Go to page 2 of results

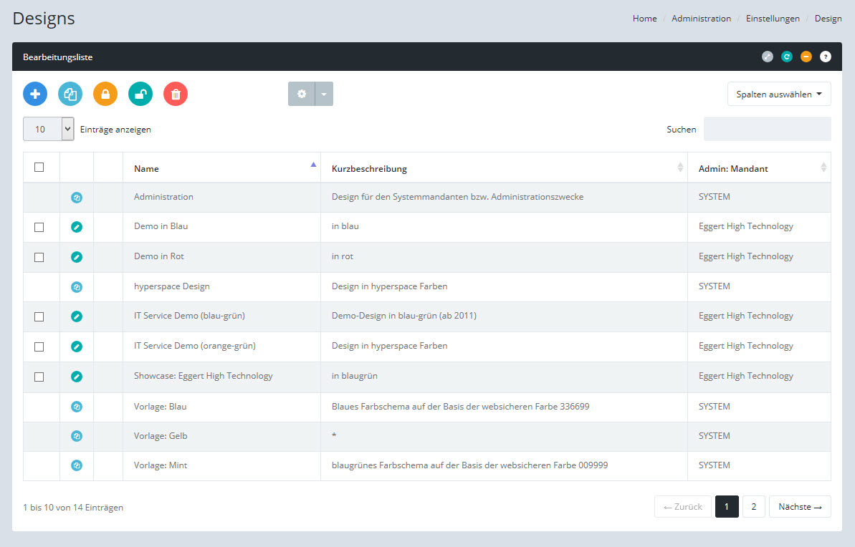coord(753,507)
